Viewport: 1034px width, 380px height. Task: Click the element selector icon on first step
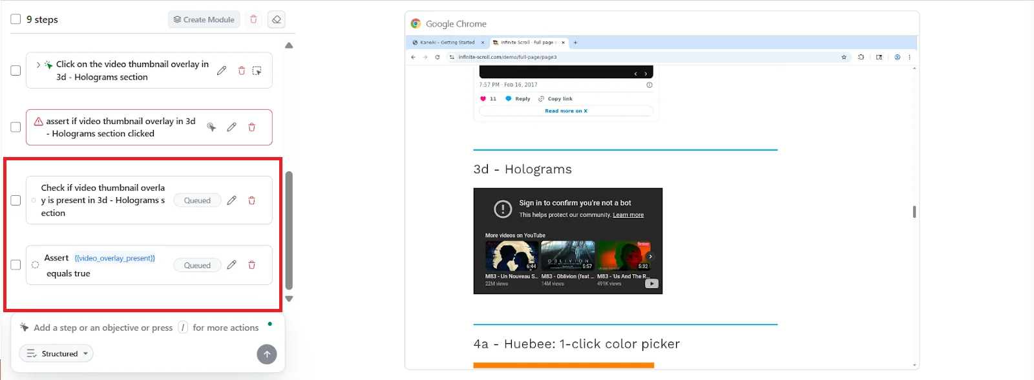[x=257, y=70]
